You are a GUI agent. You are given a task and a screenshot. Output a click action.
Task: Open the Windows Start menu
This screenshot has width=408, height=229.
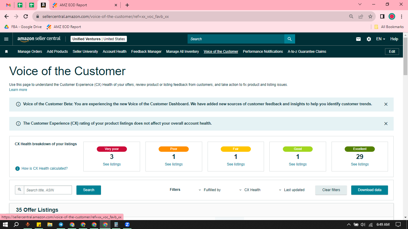point(5,225)
